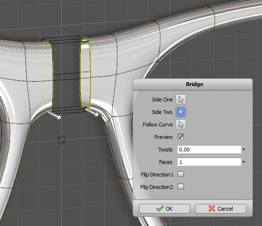Cancel the Bridge dialog
The image size is (262, 226).
[x=221, y=209]
